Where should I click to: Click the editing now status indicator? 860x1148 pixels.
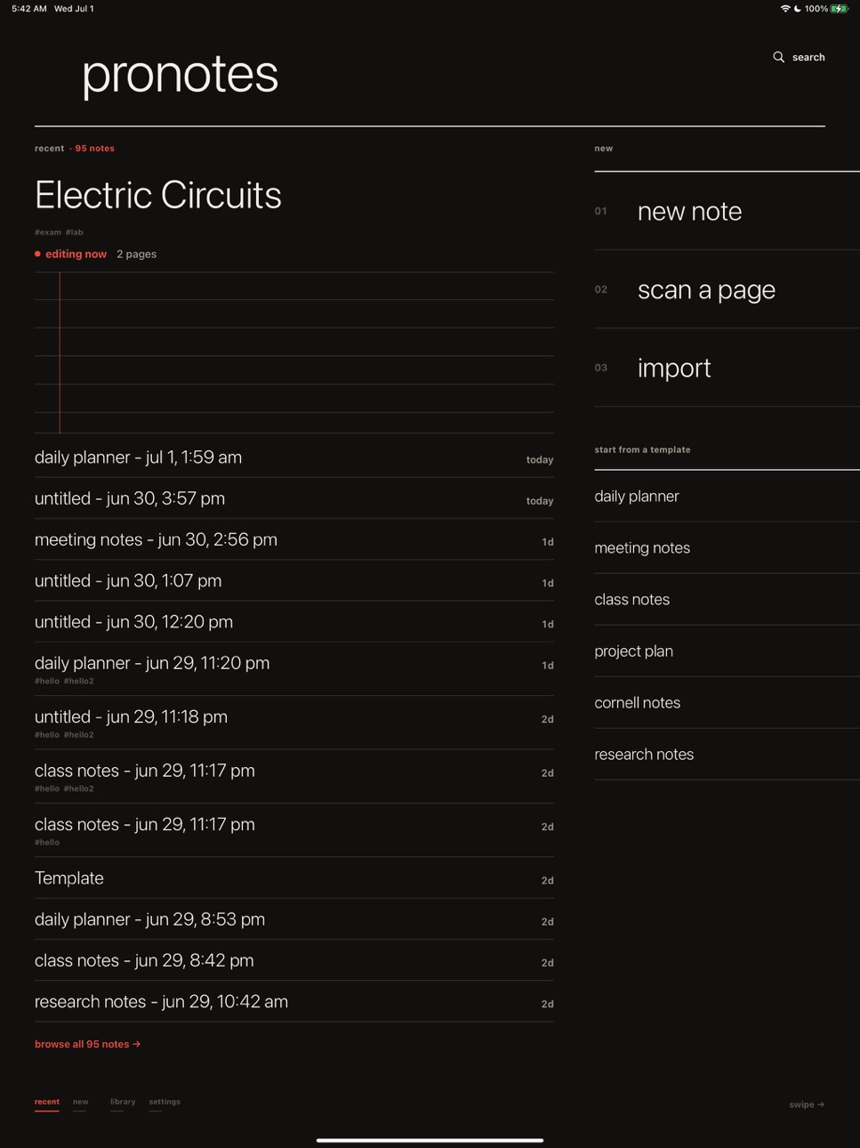pos(70,254)
